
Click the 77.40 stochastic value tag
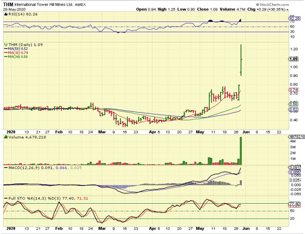point(294,204)
